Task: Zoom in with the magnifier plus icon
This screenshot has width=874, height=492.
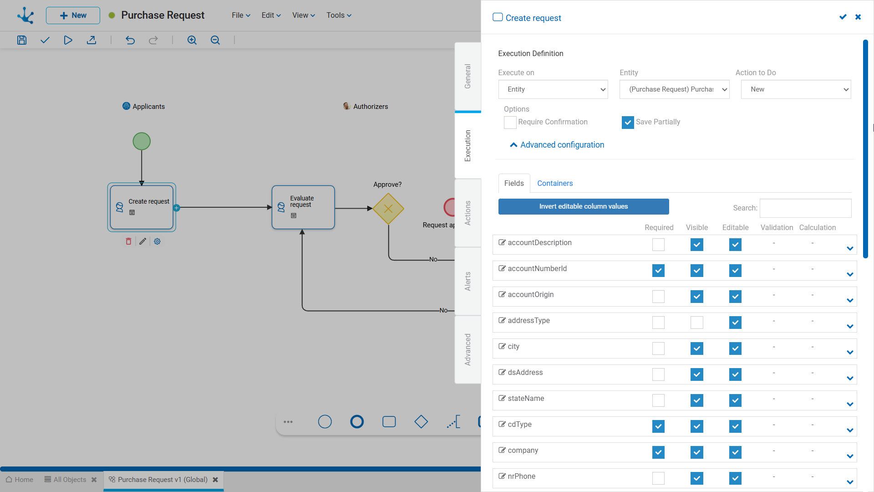Action: pos(192,40)
